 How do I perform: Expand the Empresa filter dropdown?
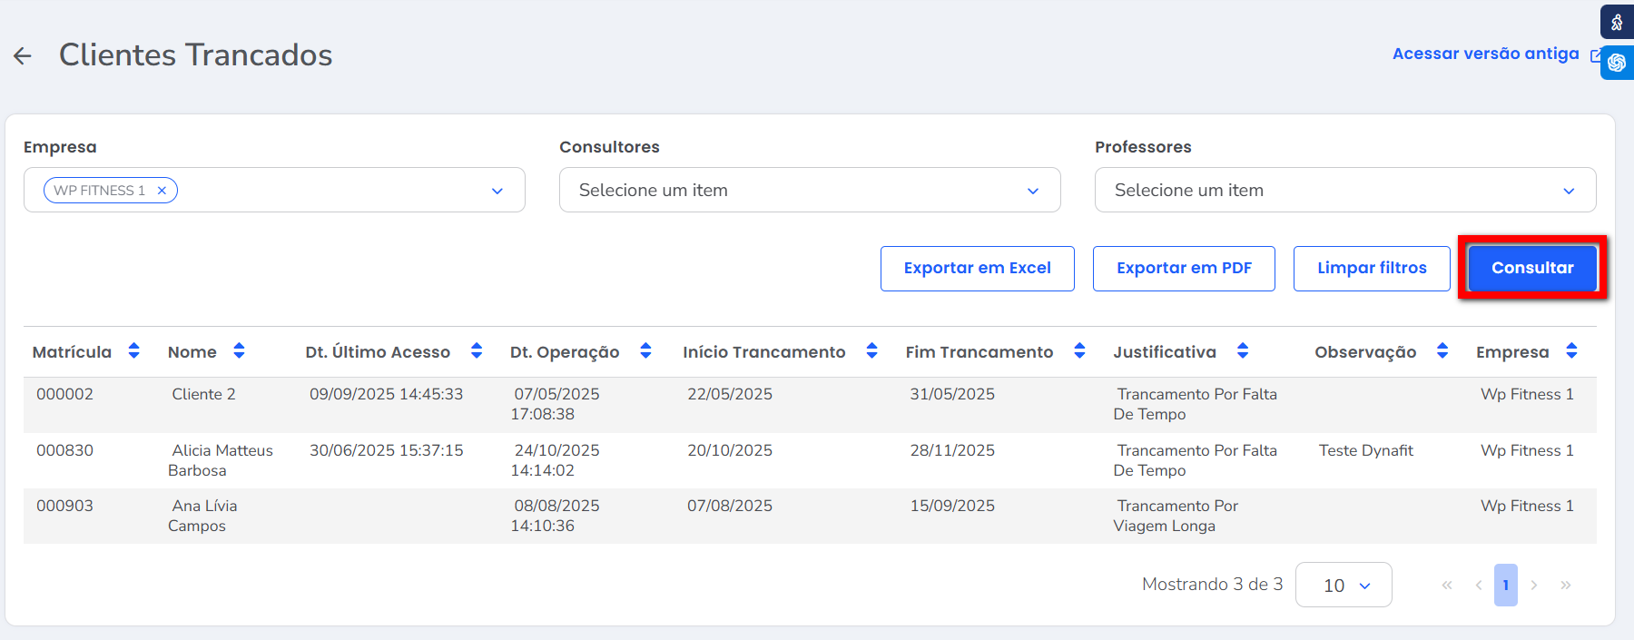point(497,191)
